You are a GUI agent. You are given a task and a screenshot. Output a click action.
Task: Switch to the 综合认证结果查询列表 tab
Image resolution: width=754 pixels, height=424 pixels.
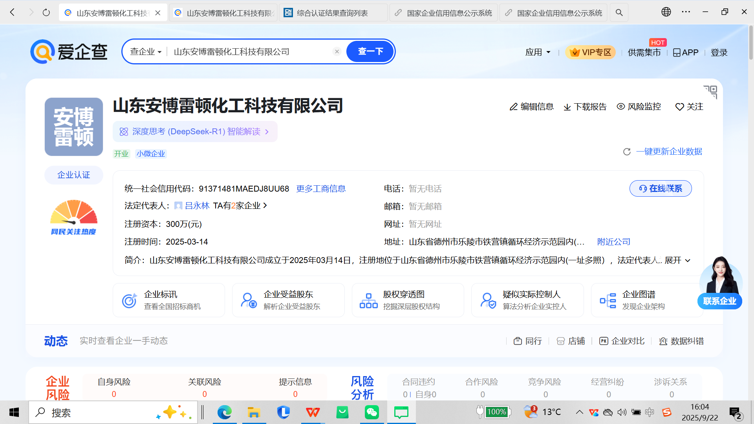(332, 13)
